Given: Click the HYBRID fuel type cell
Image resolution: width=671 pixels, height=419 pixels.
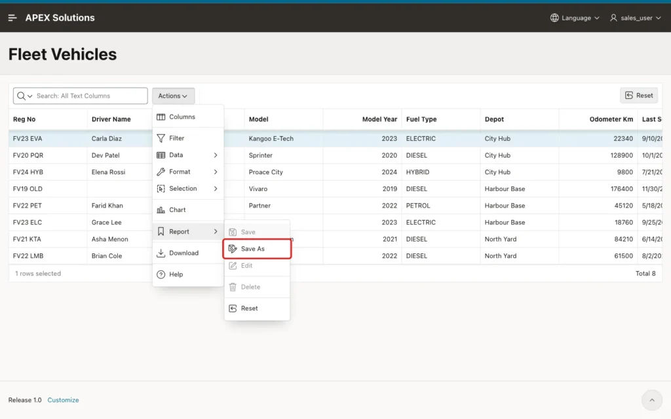Looking at the screenshot, I should [441, 172].
